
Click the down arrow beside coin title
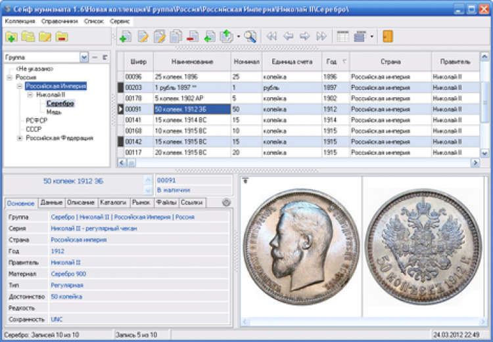148,190
